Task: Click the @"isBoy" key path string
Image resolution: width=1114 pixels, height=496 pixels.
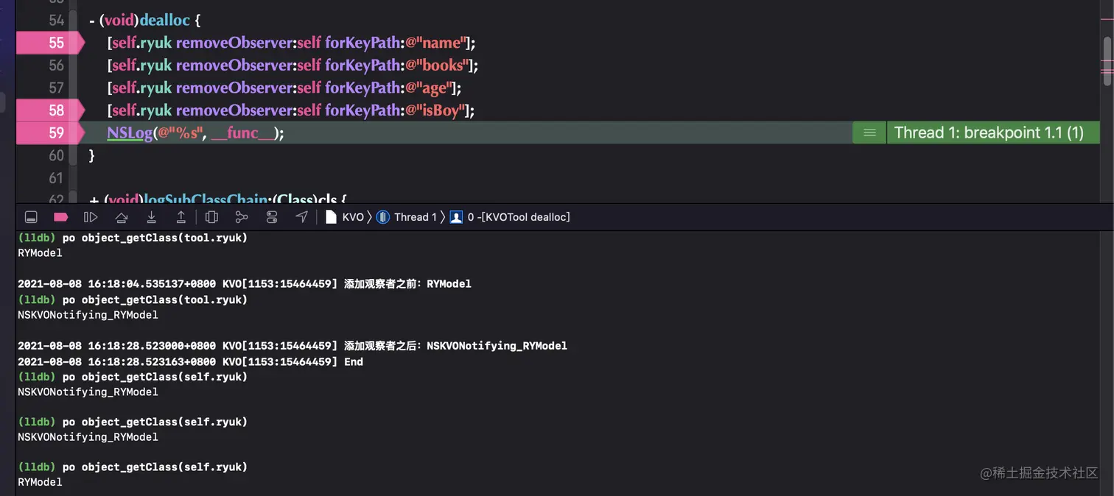Action: [435, 110]
